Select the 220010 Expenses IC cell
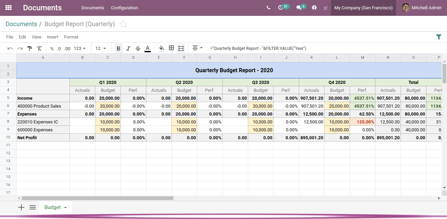447x219 pixels. 43,122
